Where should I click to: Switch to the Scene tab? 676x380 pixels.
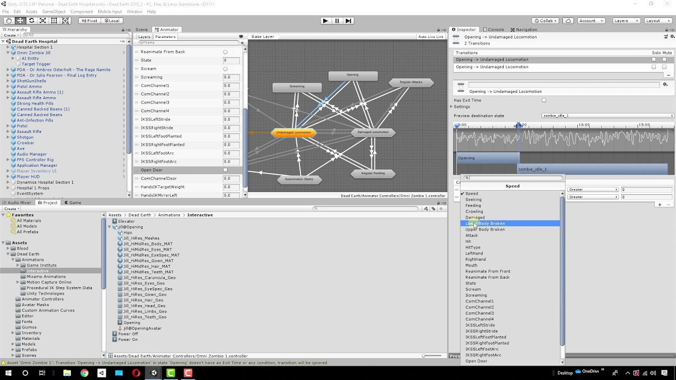coord(142,30)
